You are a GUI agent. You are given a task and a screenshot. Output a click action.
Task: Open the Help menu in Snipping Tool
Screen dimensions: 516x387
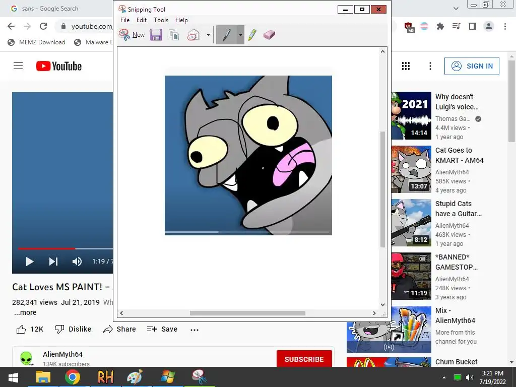pyautogui.click(x=181, y=20)
